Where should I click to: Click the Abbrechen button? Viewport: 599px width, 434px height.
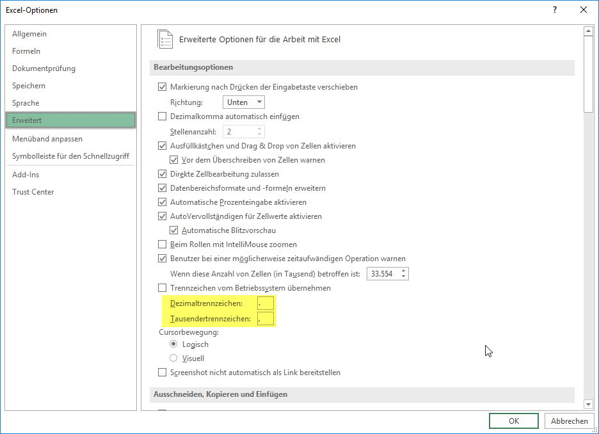[x=569, y=421]
